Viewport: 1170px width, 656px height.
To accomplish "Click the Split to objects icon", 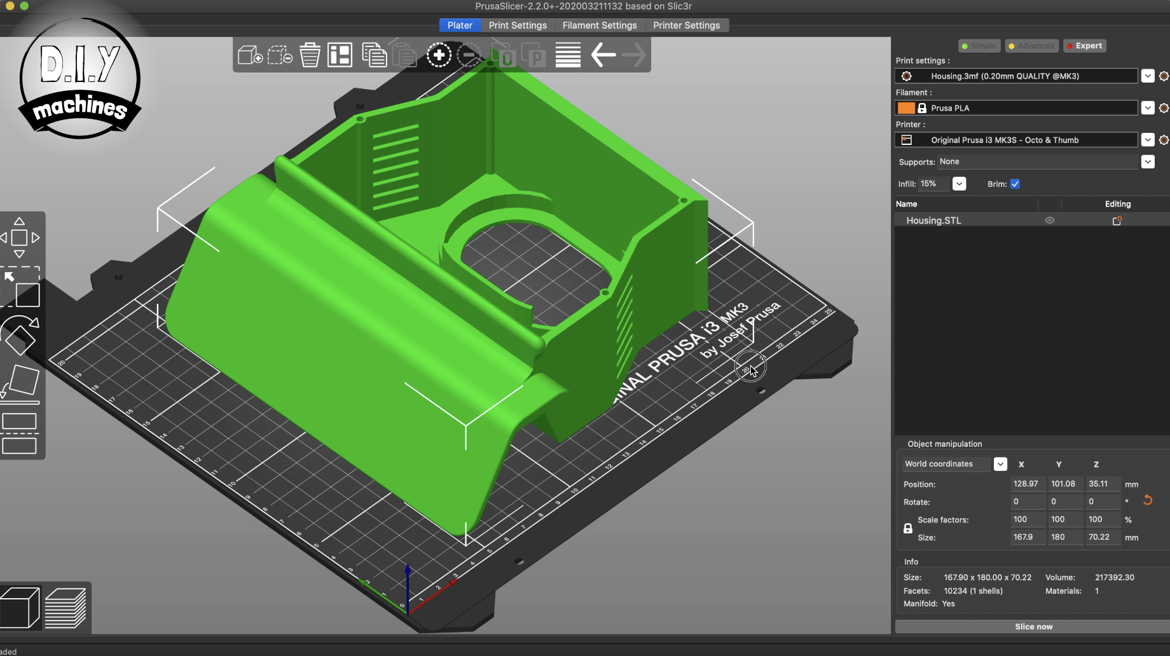I will pos(504,55).
